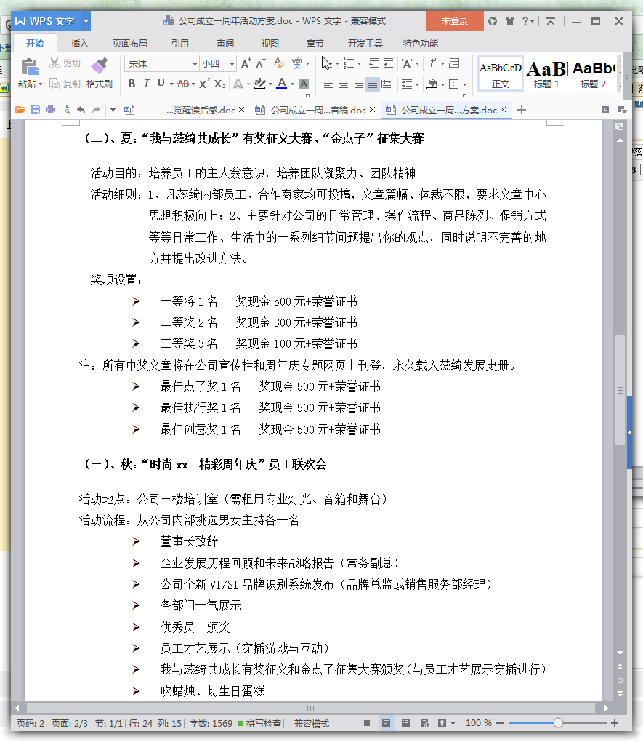Click the 字数: 1569 word count

211,723
